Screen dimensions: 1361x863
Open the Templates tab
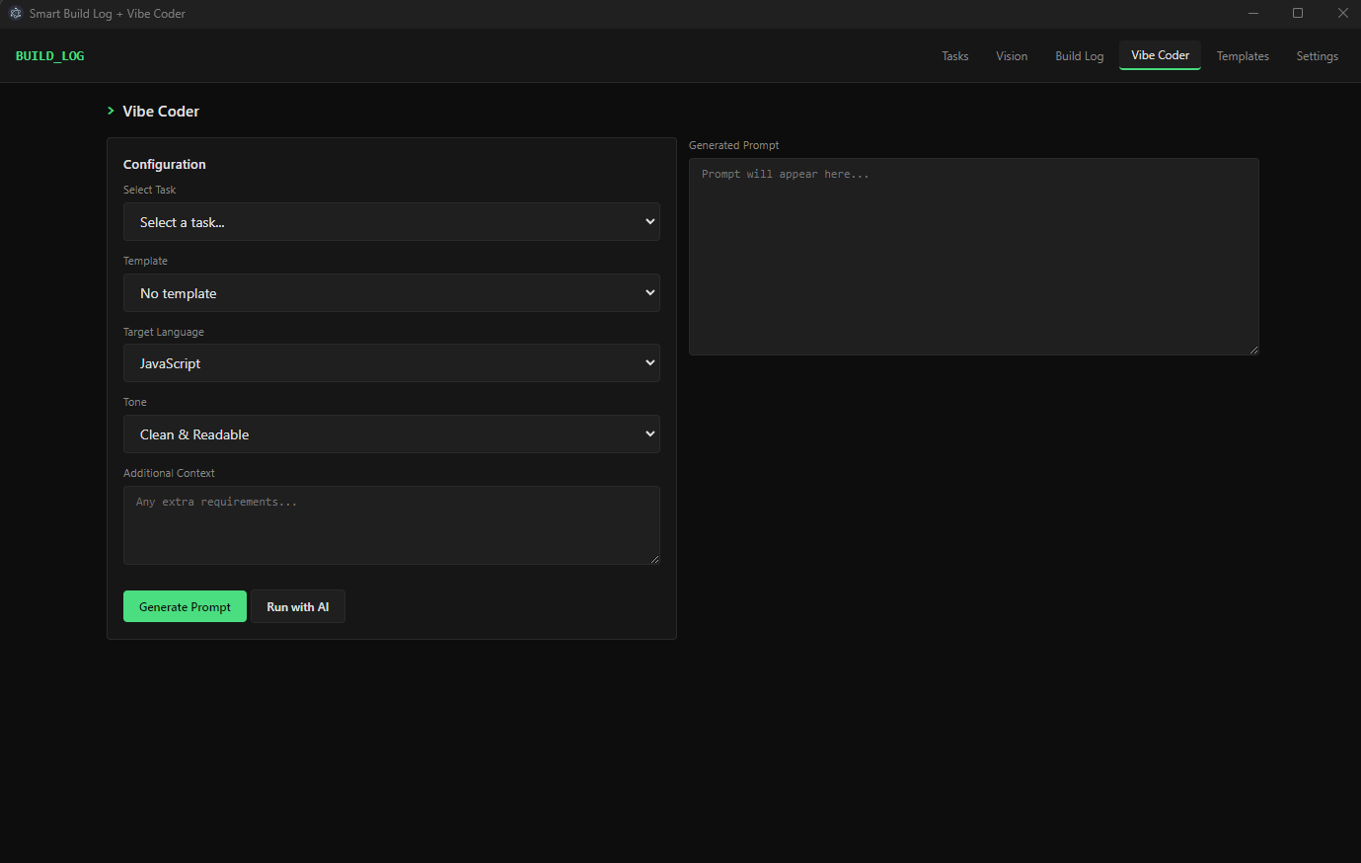tap(1243, 56)
